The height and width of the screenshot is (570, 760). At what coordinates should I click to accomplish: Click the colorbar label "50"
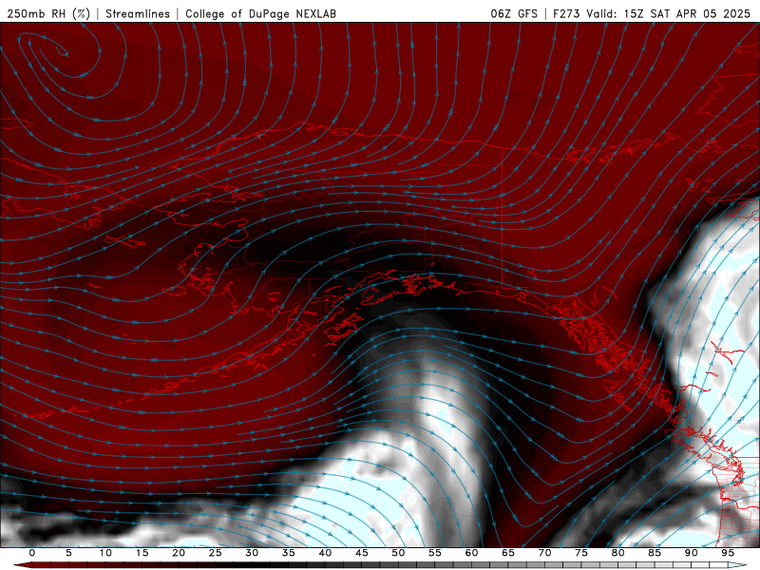click(398, 553)
